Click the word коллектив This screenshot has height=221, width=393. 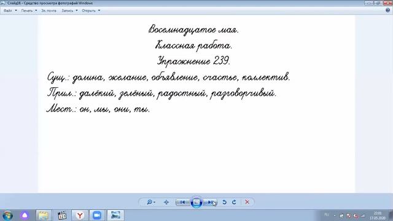tap(266, 77)
